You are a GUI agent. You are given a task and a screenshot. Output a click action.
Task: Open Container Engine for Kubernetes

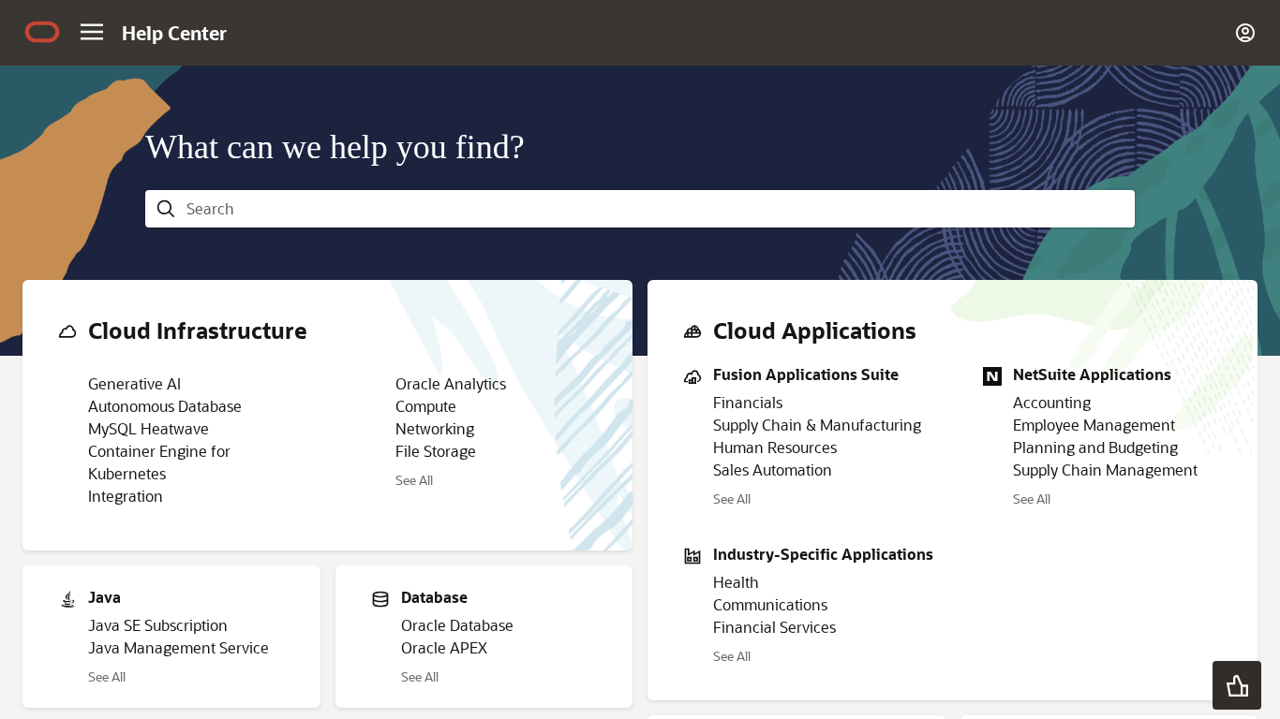159,462
